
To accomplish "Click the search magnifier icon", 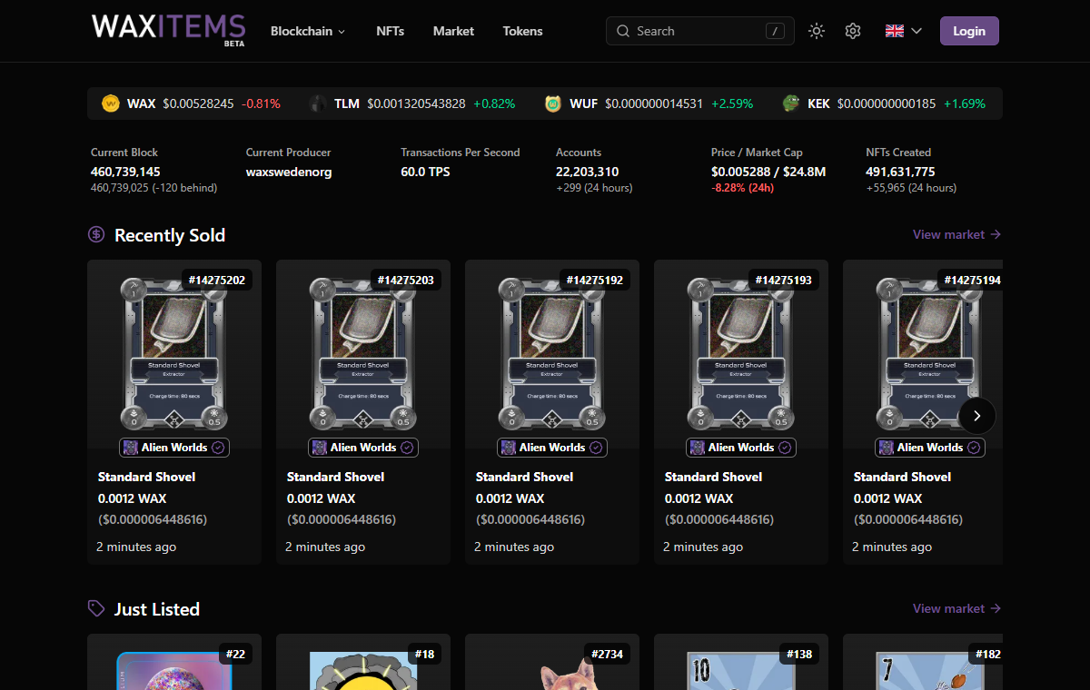I will click(623, 31).
